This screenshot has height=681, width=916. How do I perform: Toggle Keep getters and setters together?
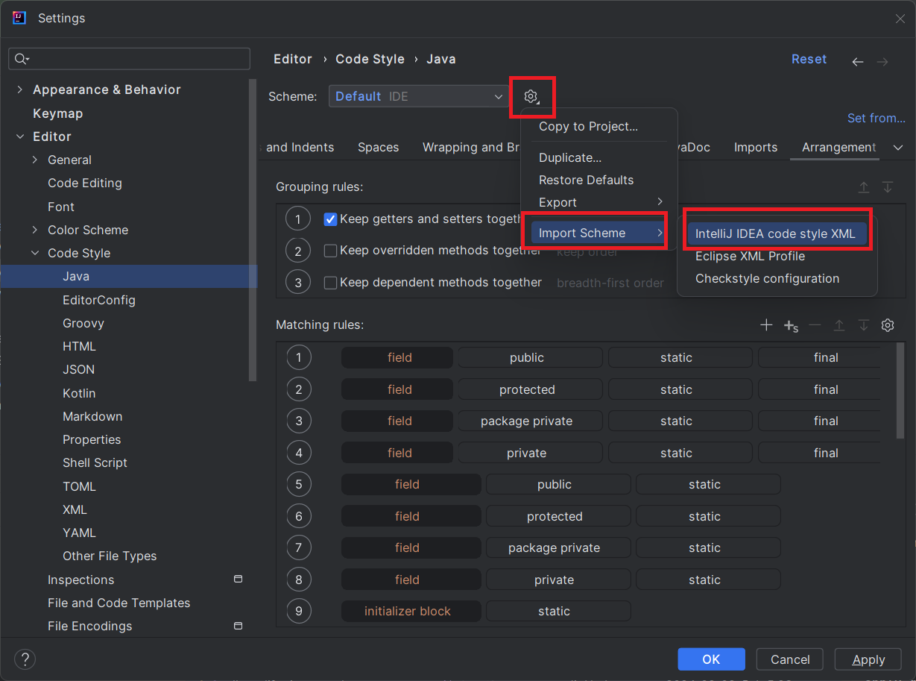tap(331, 219)
